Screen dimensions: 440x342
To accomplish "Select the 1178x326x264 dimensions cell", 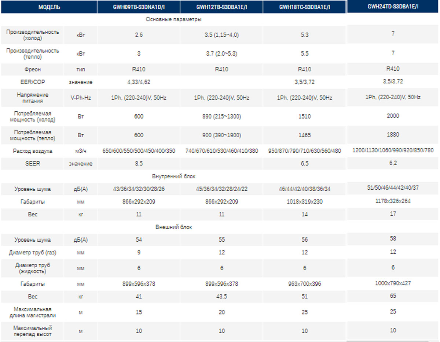I will tap(393, 201).
